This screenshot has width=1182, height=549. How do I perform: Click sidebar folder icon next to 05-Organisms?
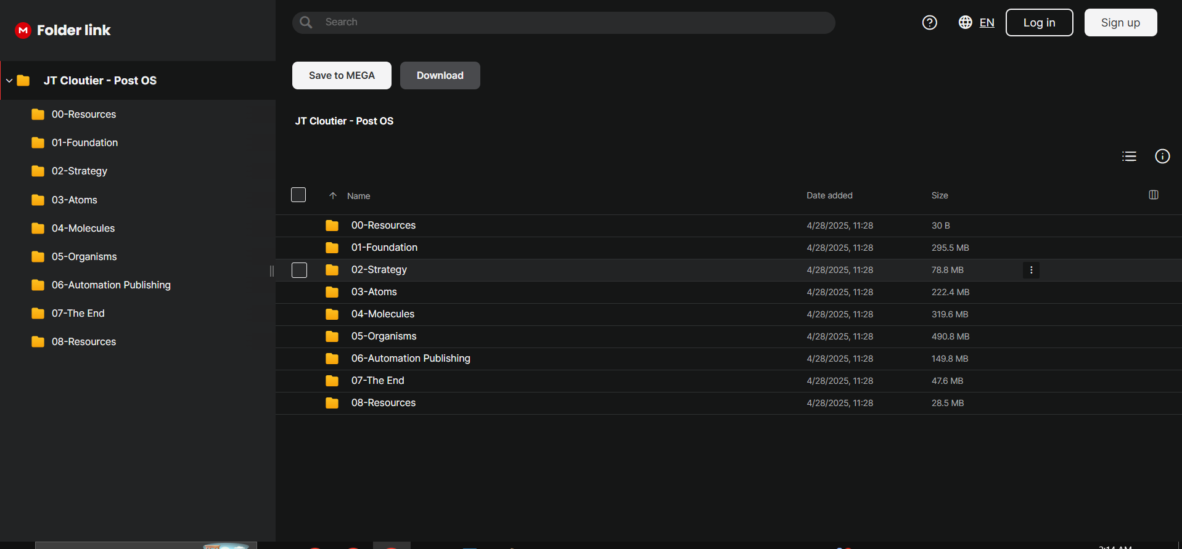pyautogui.click(x=38, y=256)
